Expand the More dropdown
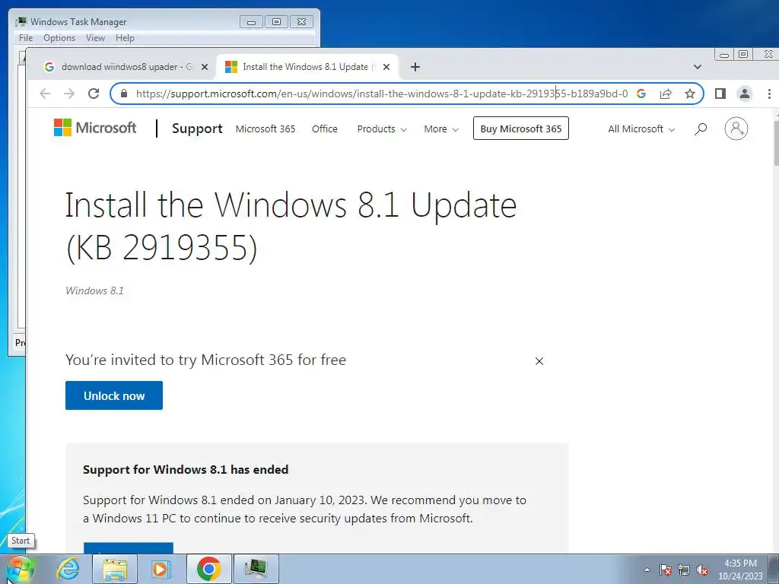Viewport: 779px width, 584px height. pos(441,129)
